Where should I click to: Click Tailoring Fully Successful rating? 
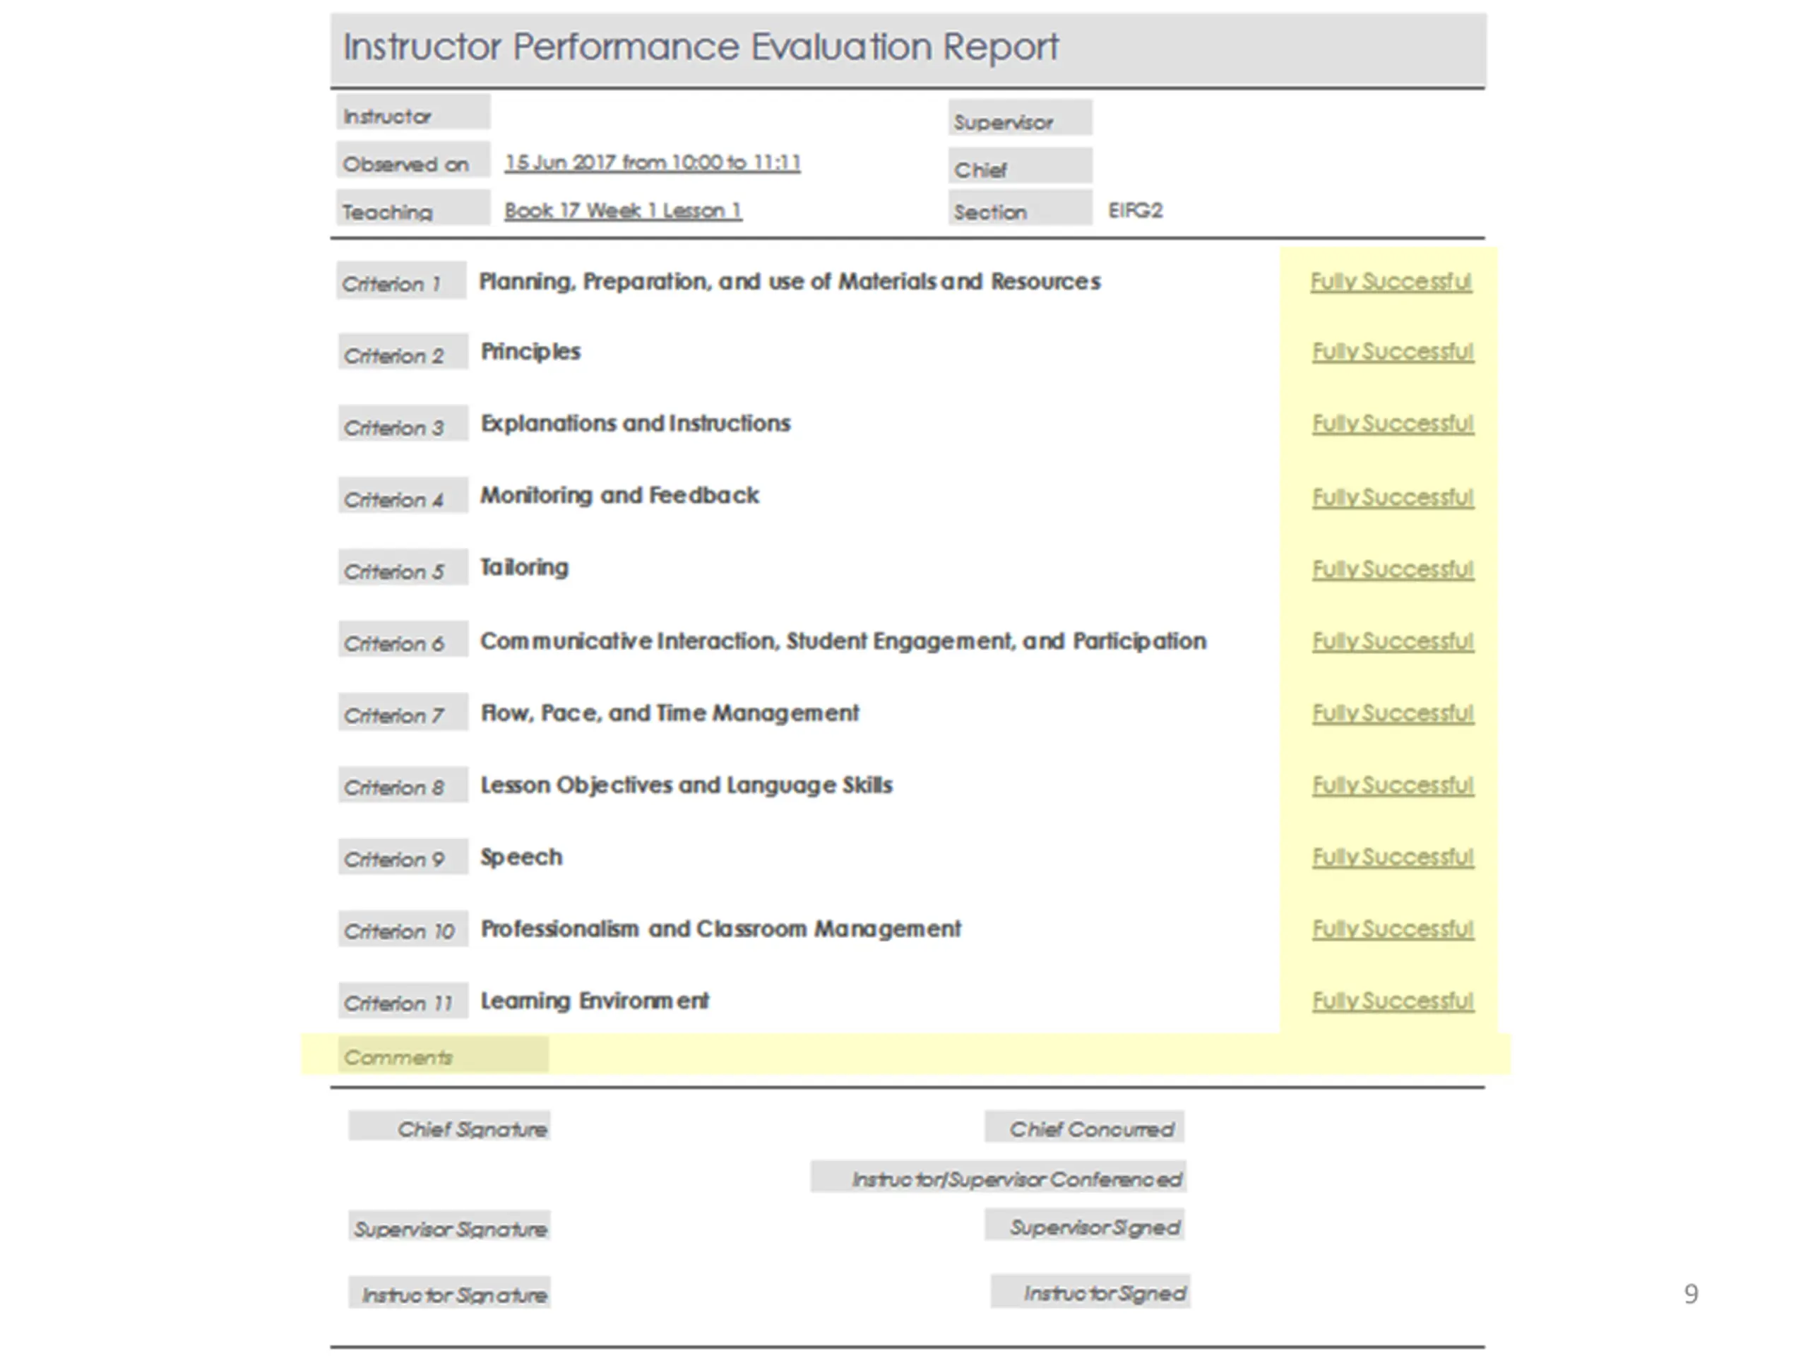1393,570
